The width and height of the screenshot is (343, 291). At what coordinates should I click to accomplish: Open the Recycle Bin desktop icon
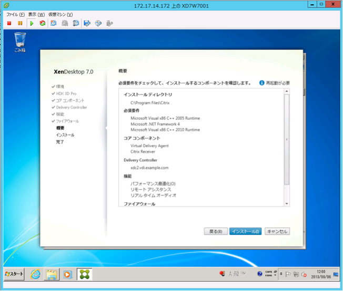click(20, 43)
